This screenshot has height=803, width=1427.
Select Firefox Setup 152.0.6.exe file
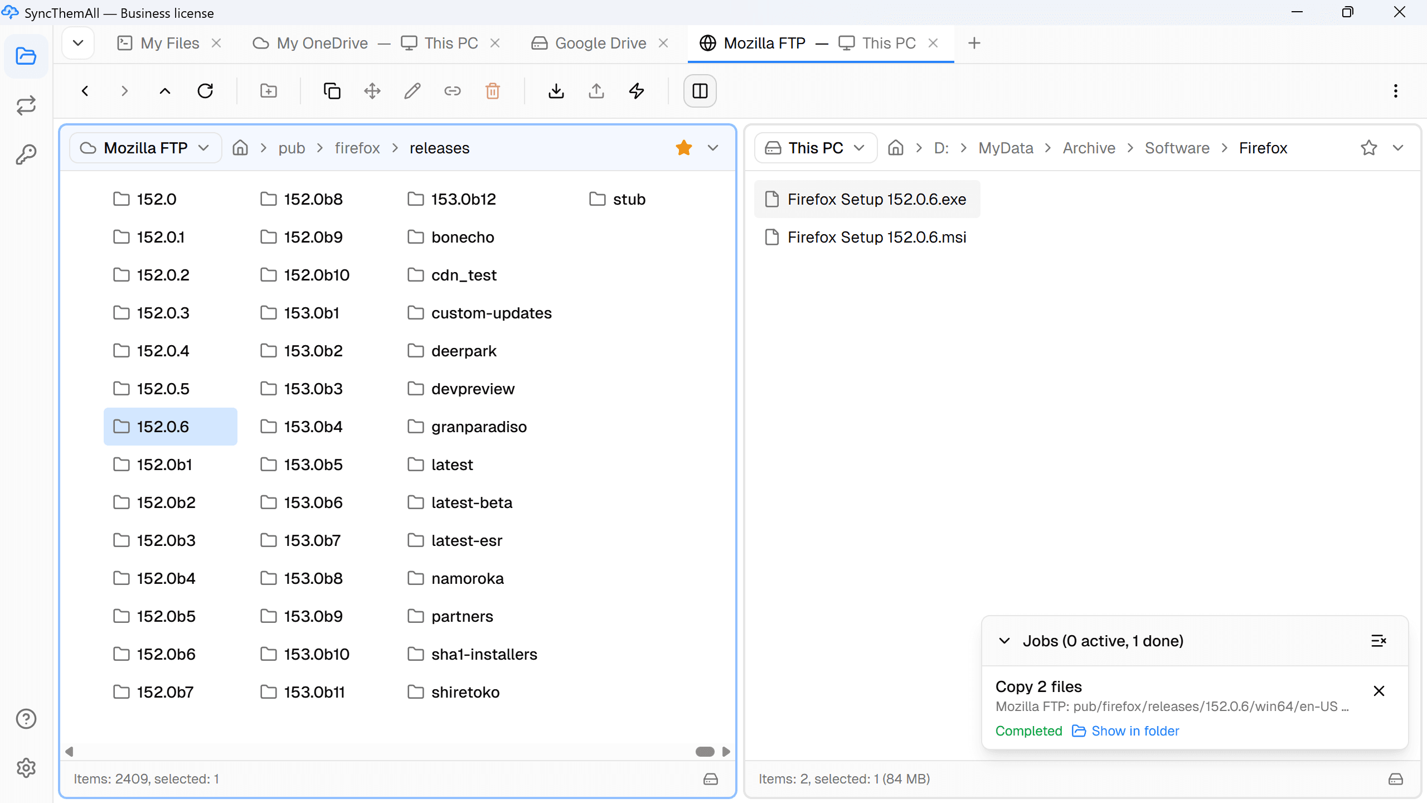click(x=867, y=199)
